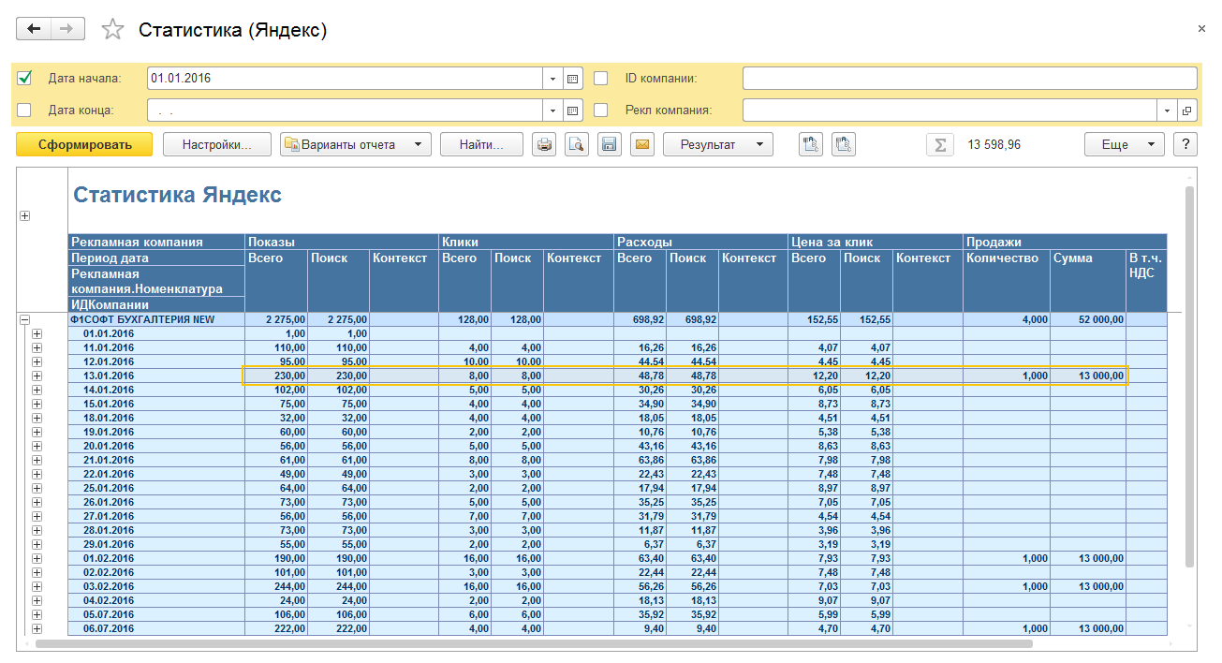This screenshot has height=663, width=1222.
Task: Click the Период дата header cell
Action: coord(156,258)
